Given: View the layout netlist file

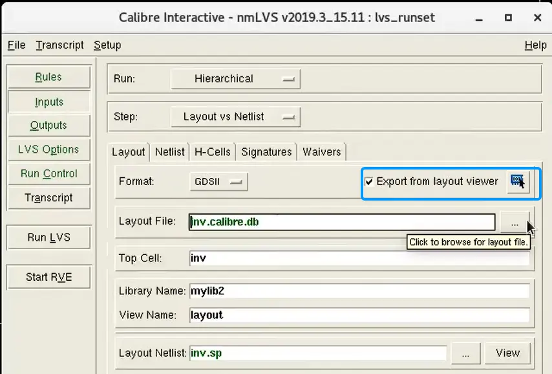Looking at the screenshot, I should (507, 353).
